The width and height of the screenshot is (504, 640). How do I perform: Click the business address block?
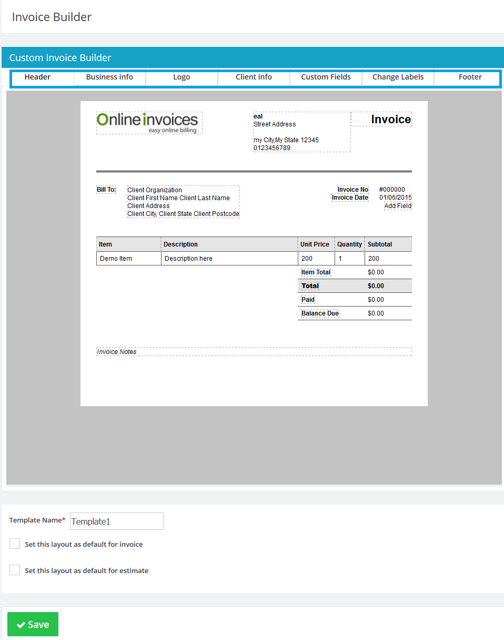(x=301, y=132)
